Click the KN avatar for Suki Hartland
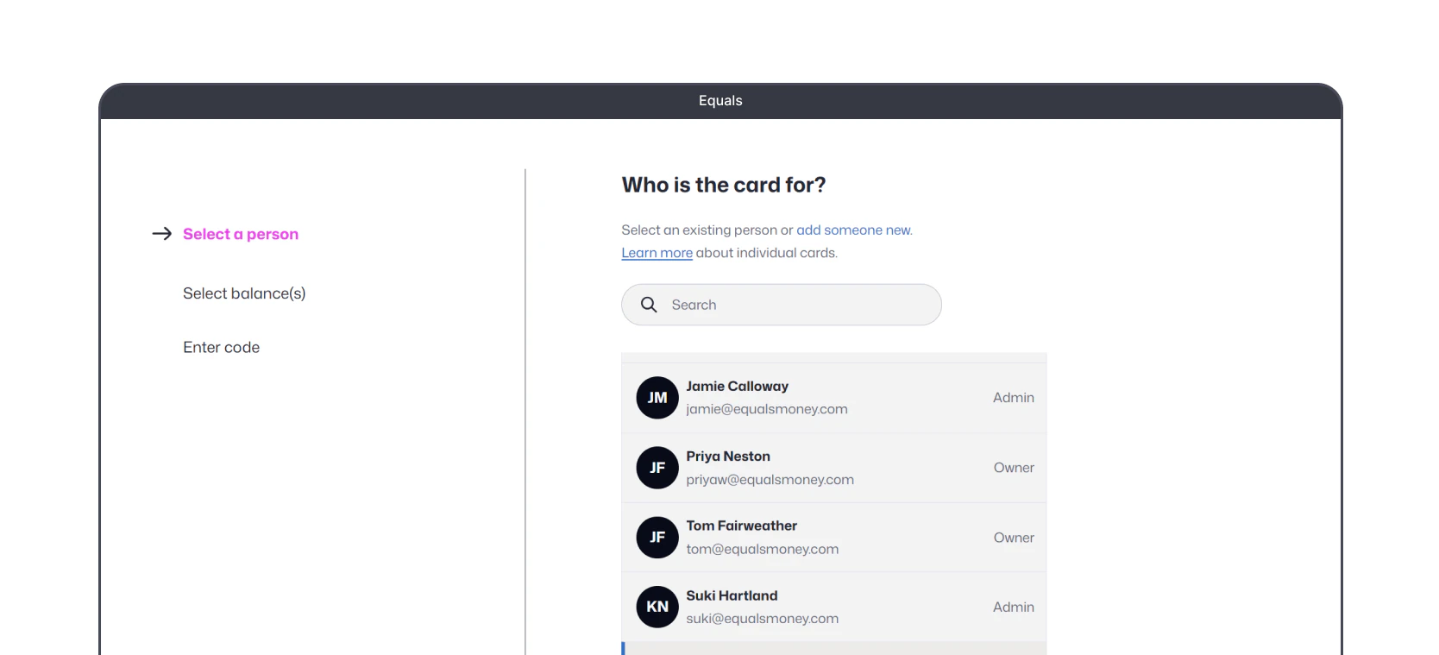This screenshot has height=655, width=1439. pyautogui.click(x=657, y=607)
